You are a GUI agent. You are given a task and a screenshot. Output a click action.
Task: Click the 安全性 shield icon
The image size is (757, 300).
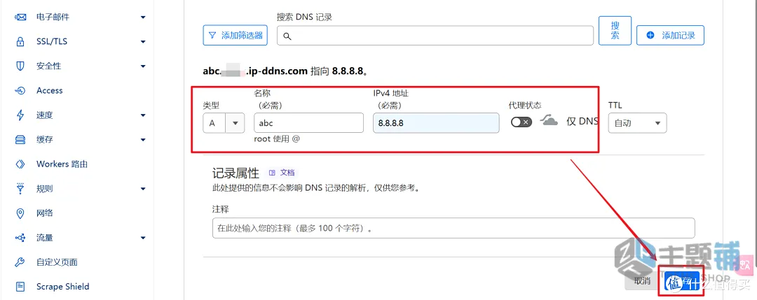(20, 66)
